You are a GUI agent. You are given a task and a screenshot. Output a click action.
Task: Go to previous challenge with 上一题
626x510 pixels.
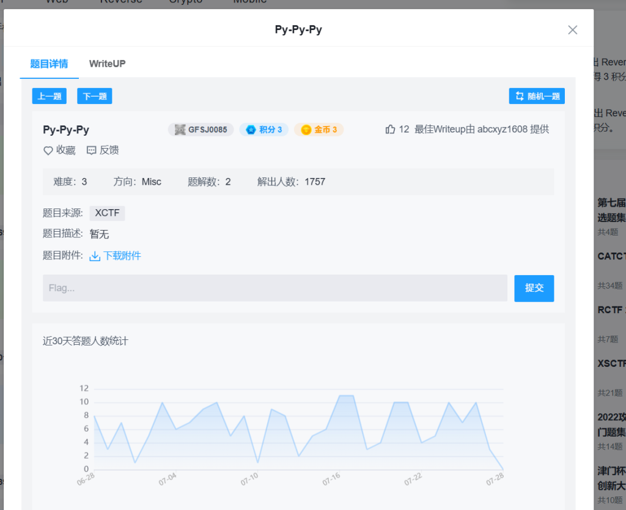49,96
